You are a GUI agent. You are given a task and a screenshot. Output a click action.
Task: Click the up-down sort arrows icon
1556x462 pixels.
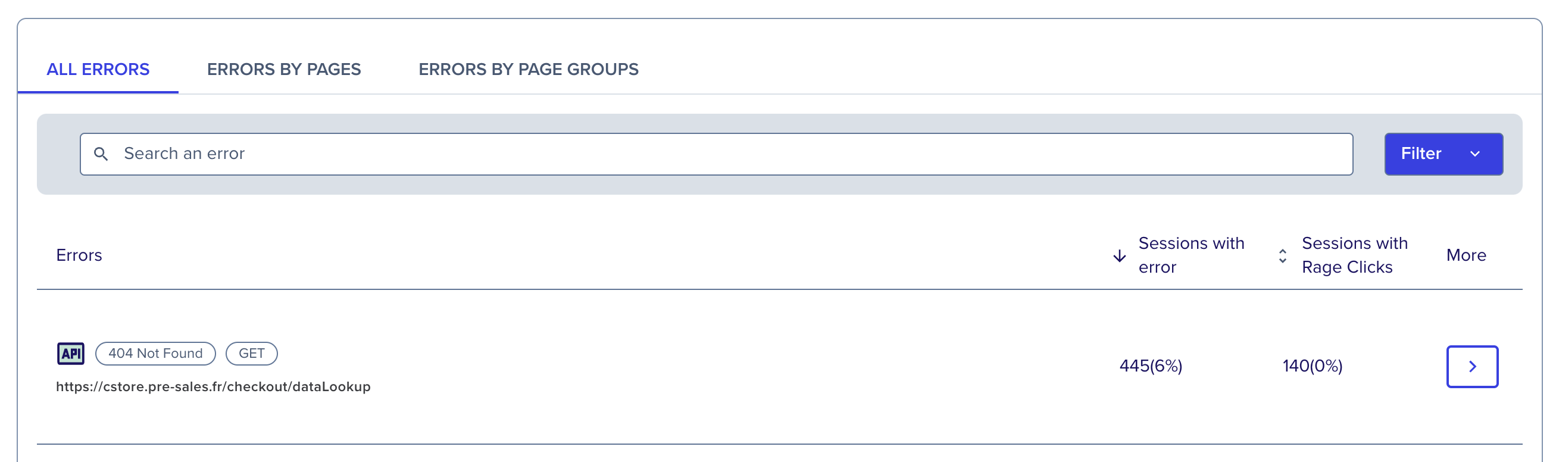[1282, 256]
